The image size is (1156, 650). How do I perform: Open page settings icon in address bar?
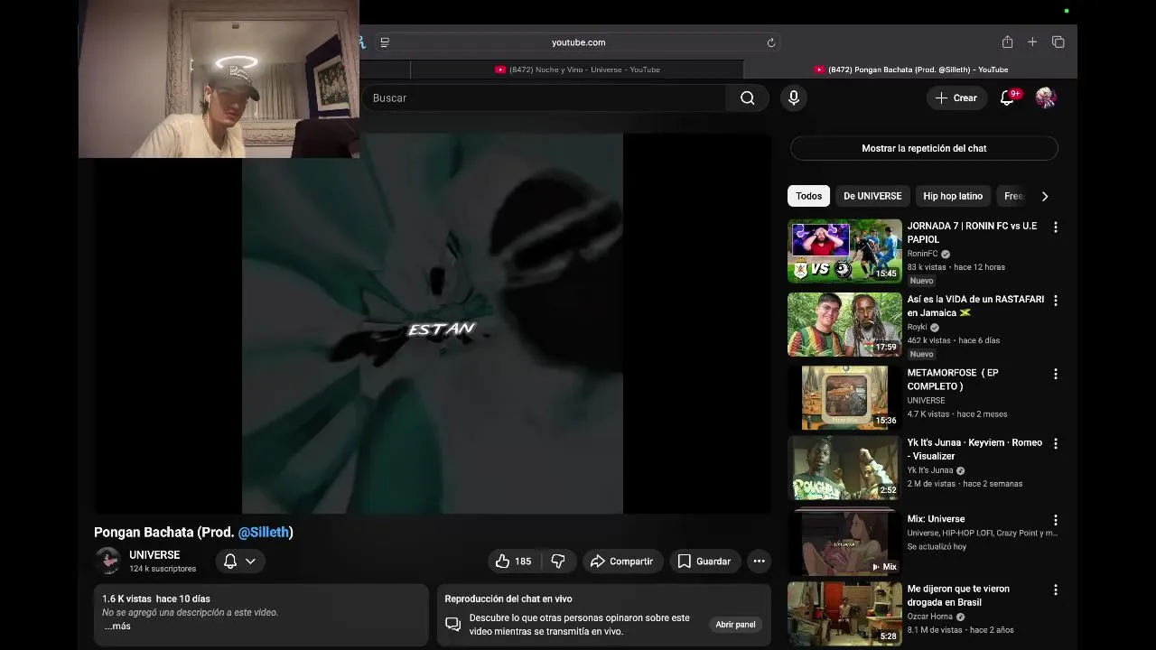(x=385, y=42)
